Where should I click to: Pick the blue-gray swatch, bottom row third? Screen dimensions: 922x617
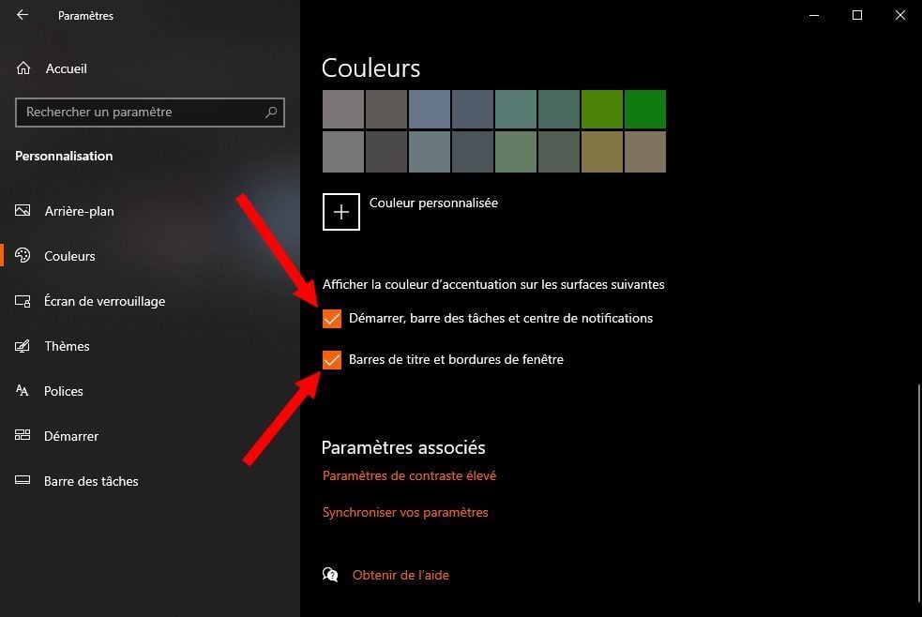coord(430,152)
